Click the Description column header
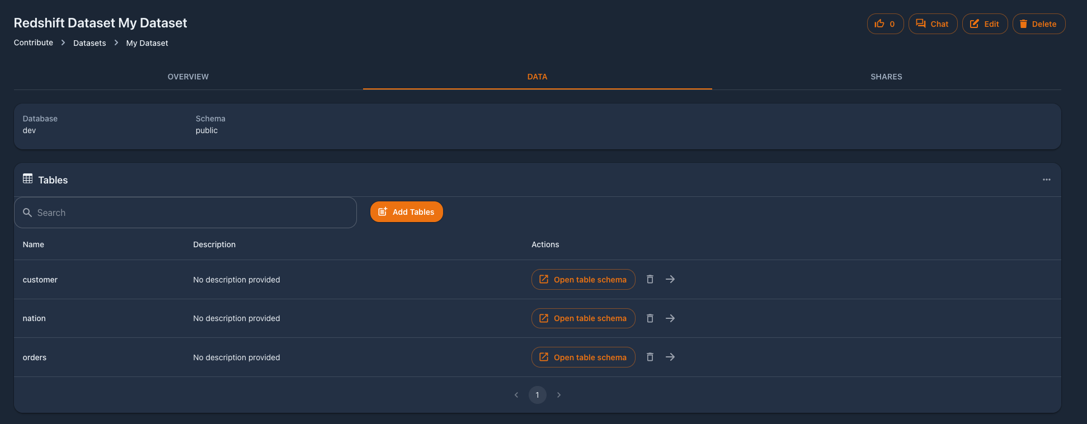The height and width of the screenshot is (424, 1087). tap(214, 244)
